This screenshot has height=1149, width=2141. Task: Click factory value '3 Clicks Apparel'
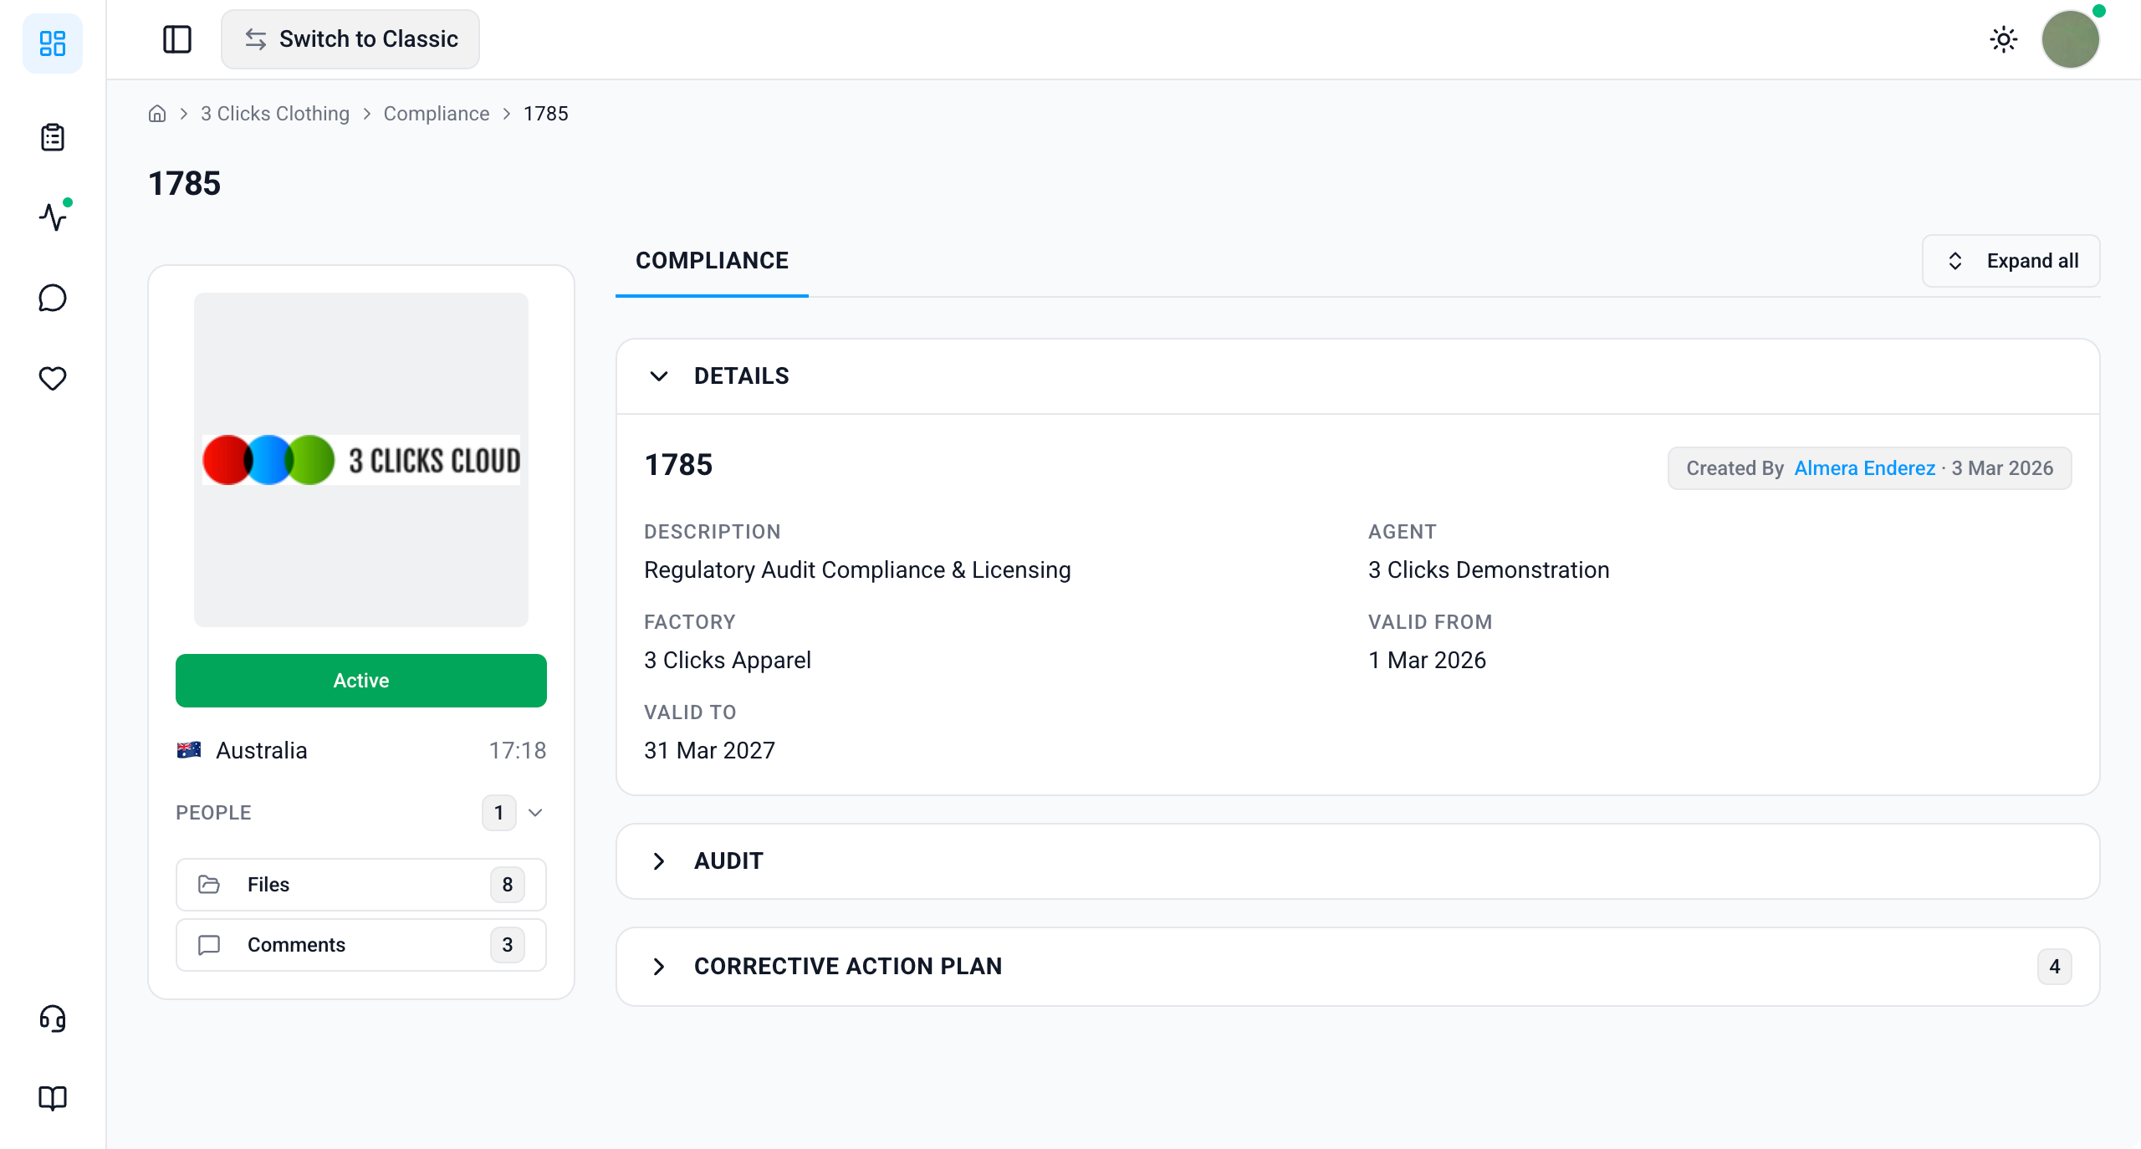tap(728, 661)
